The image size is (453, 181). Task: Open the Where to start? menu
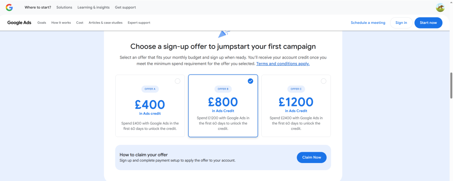[x=38, y=8]
